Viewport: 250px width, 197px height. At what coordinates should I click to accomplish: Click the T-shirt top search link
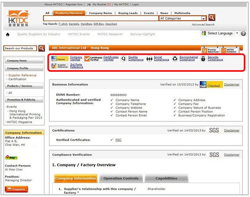[x=63, y=24]
